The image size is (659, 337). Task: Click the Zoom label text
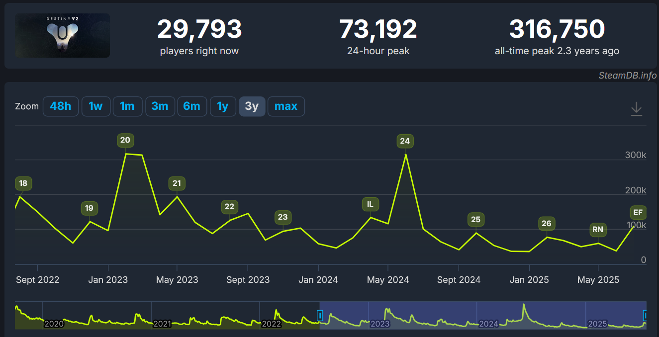pos(27,106)
